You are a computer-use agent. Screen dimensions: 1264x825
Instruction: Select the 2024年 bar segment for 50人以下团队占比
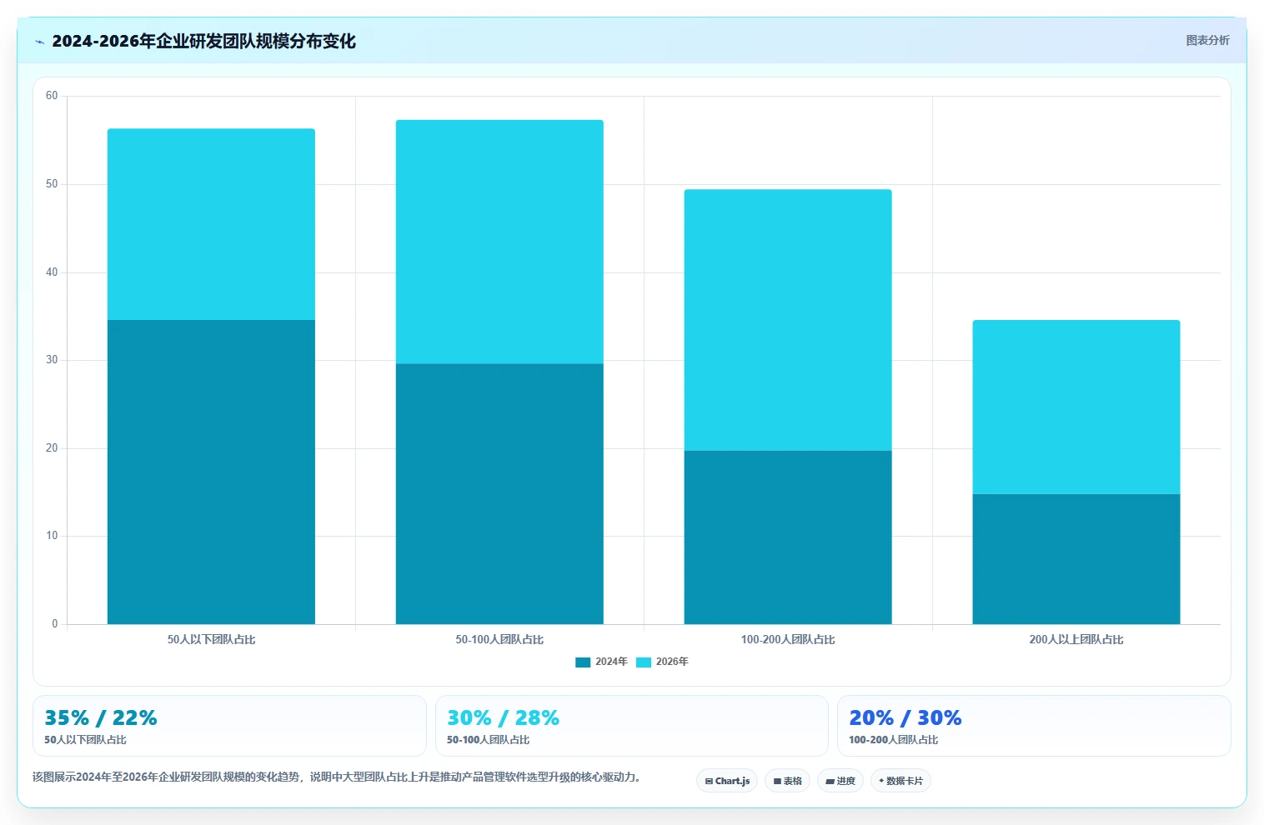[x=211, y=472]
